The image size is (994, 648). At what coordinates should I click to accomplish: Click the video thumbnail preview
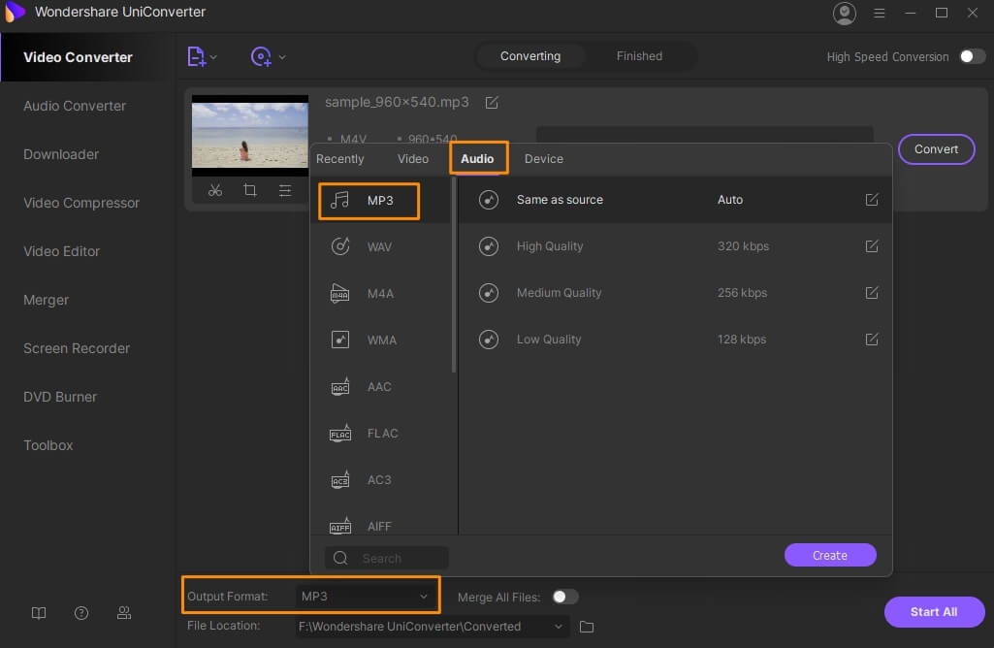coord(250,135)
